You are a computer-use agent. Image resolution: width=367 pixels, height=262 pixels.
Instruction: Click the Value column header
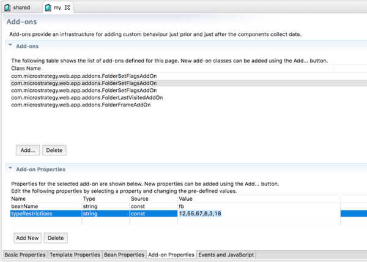tap(259, 199)
